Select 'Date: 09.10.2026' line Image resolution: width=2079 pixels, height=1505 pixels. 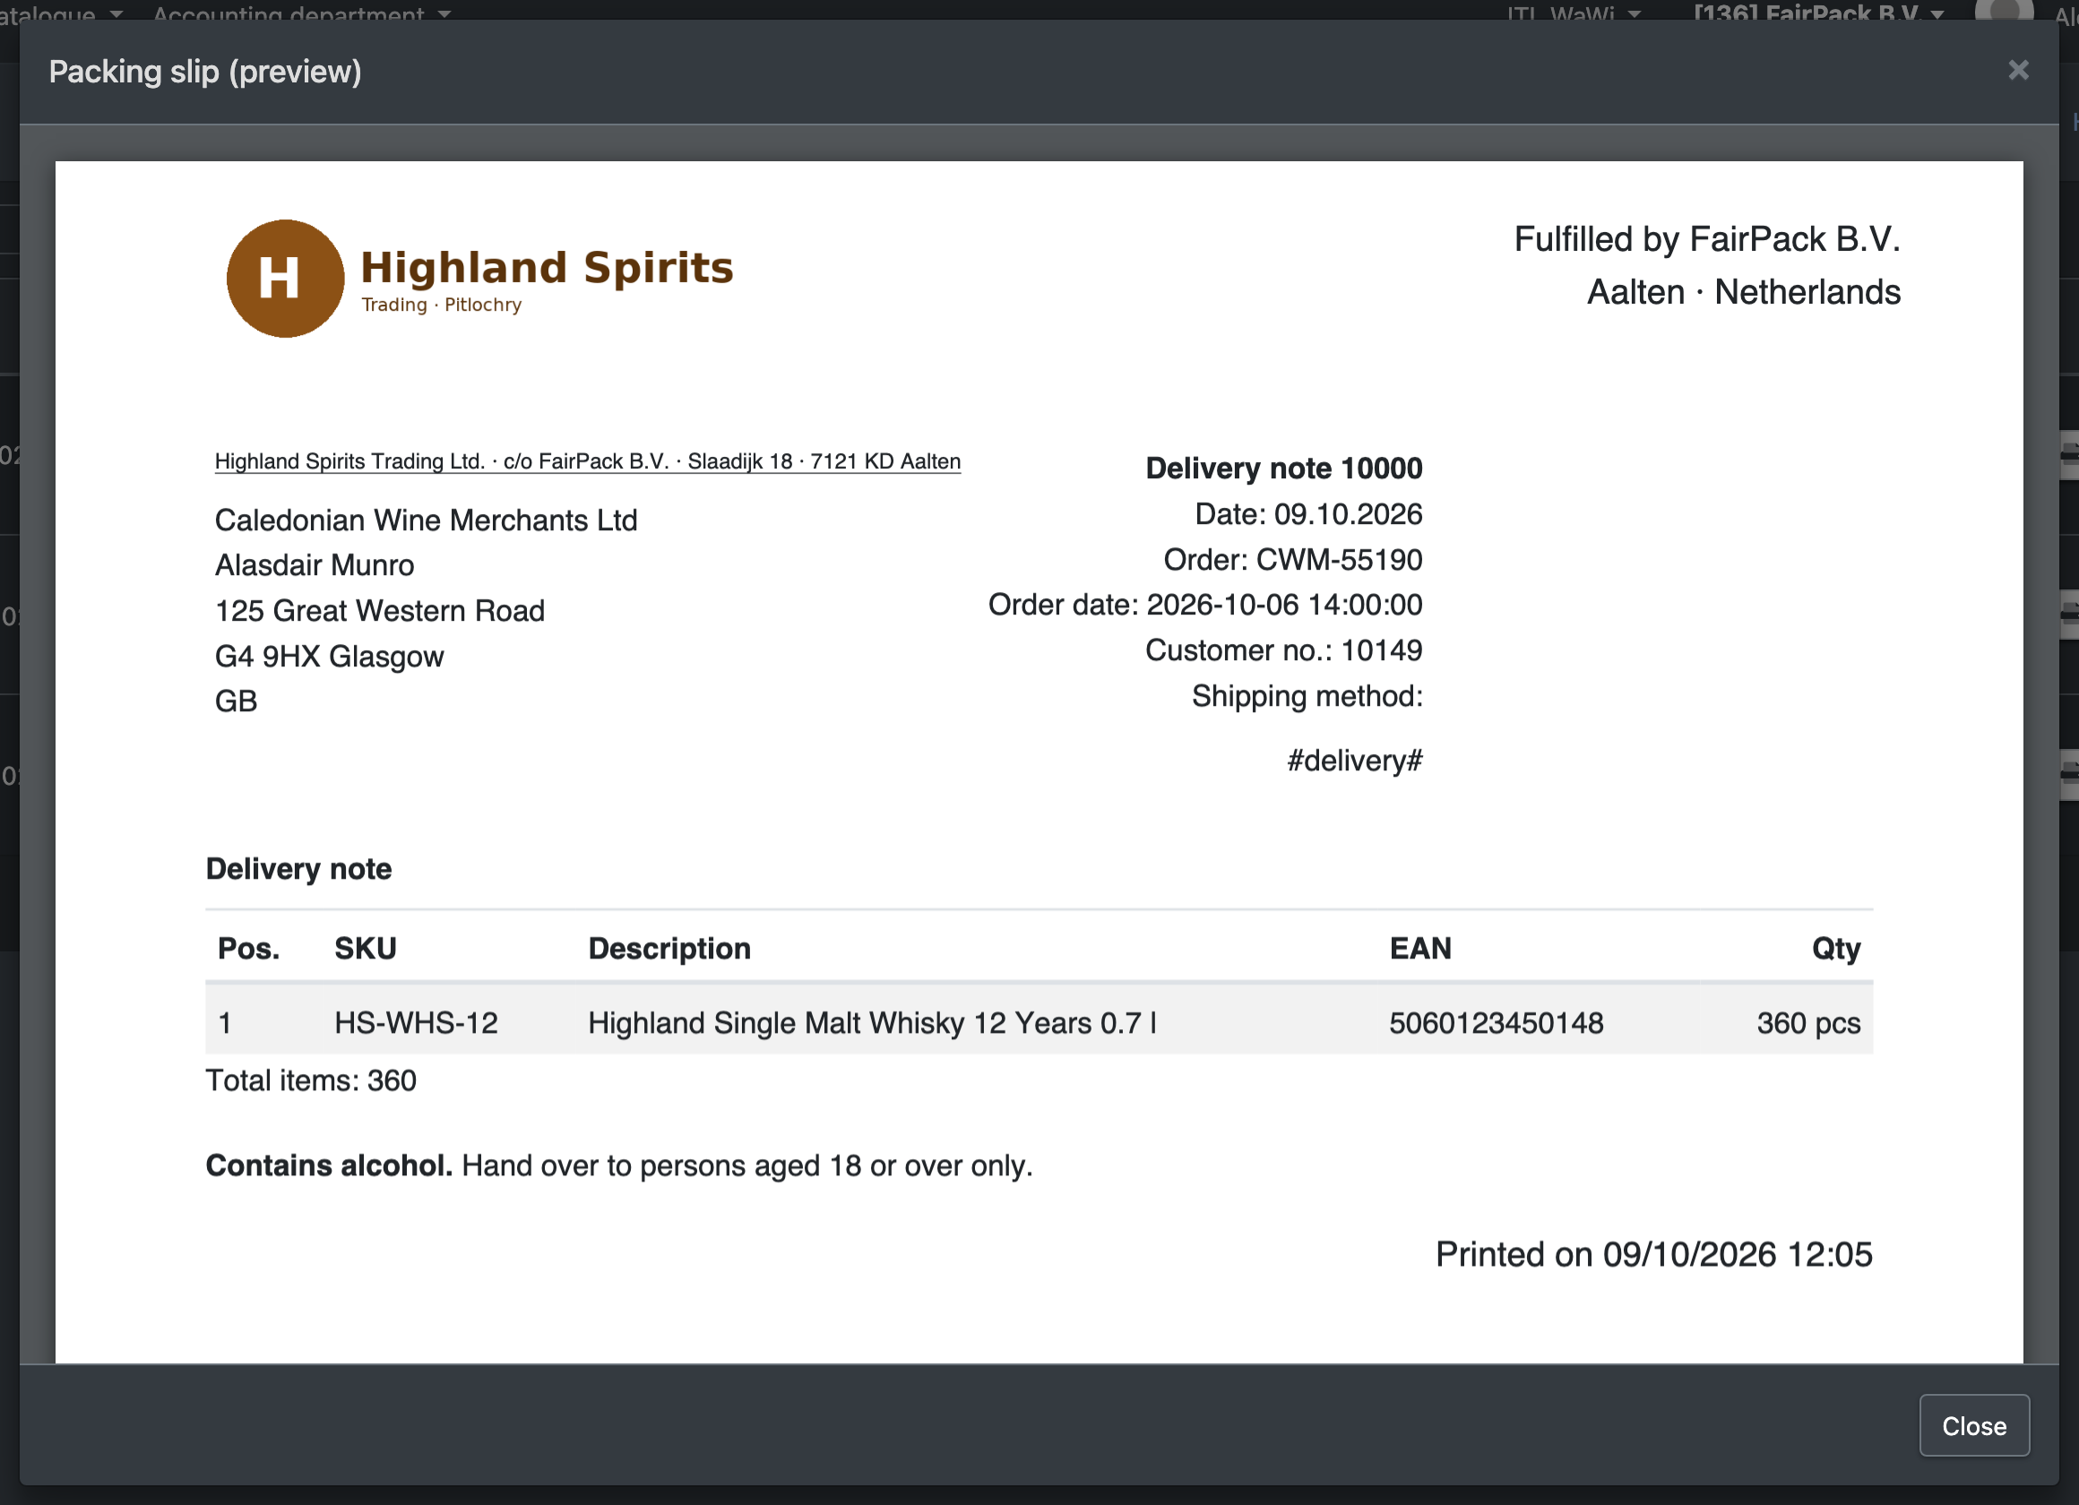(x=1308, y=514)
